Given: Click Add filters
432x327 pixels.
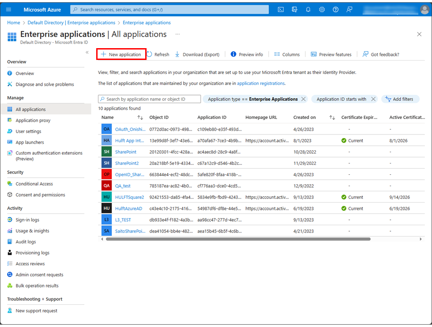Looking at the screenshot, I should (400, 99).
